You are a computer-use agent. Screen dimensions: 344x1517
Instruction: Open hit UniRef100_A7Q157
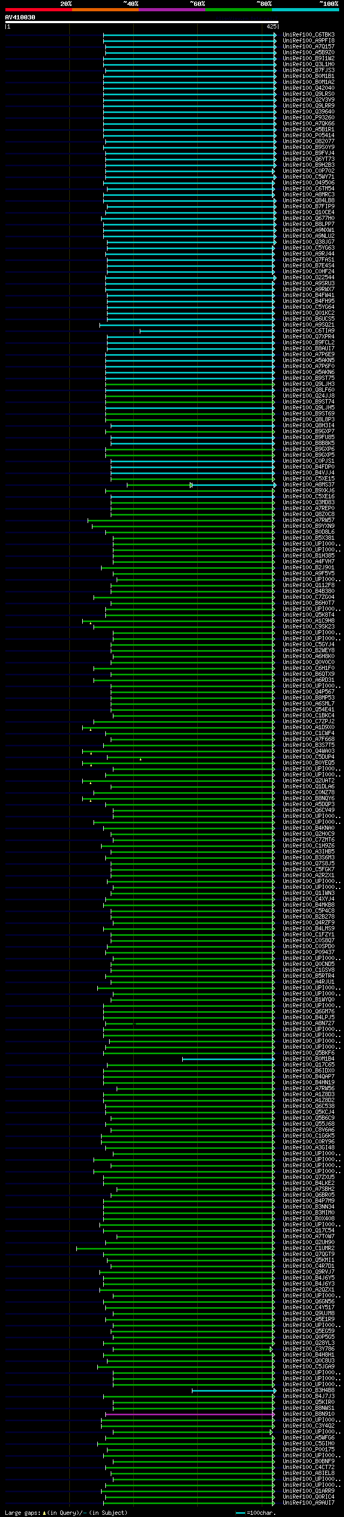click(308, 46)
